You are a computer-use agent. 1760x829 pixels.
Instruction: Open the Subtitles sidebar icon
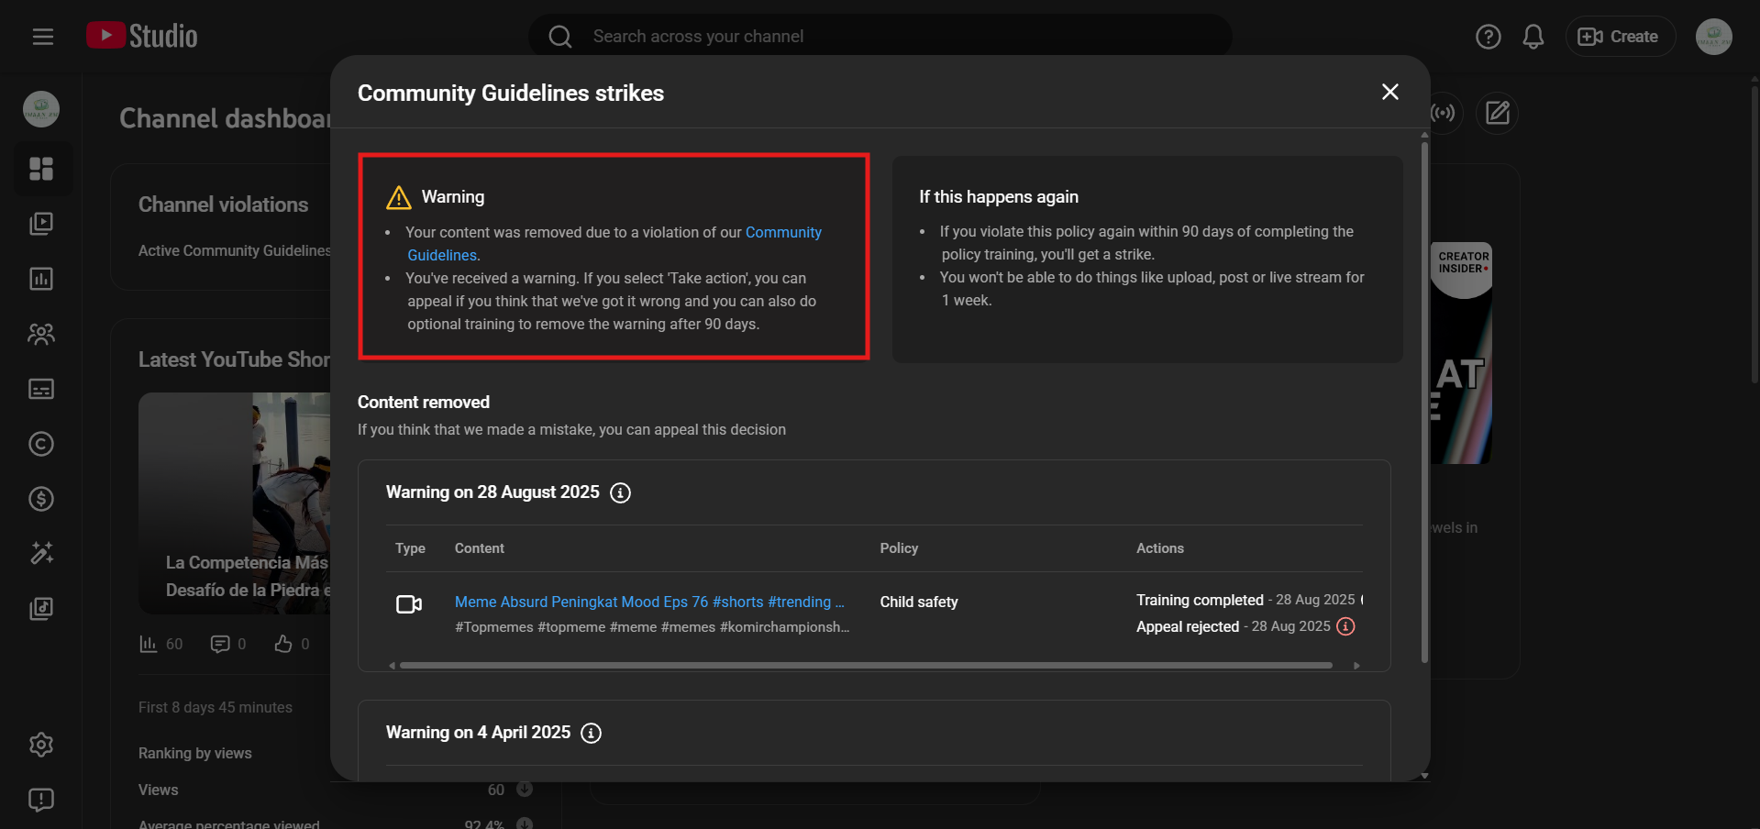[41, 389]
